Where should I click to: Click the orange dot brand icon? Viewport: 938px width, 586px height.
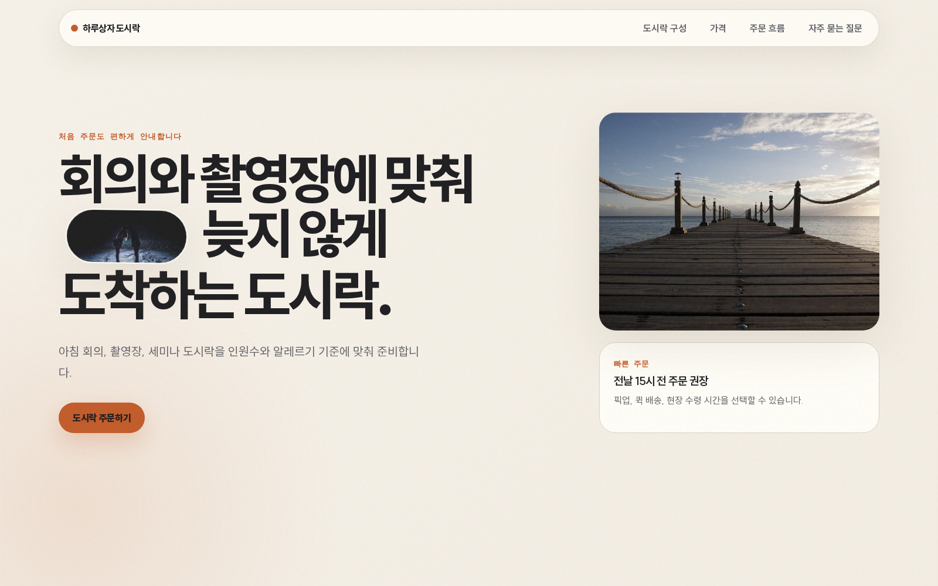[74, 28]
